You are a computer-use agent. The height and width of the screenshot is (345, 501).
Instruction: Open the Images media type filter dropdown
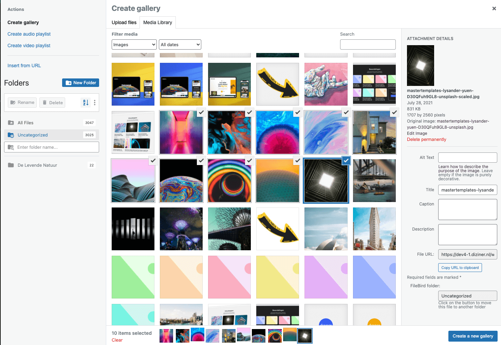[134, 44]
